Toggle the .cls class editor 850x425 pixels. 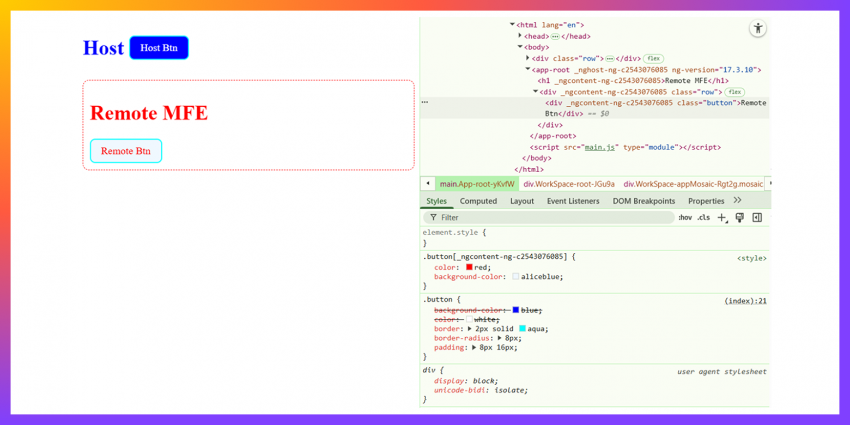click(703, 218)
